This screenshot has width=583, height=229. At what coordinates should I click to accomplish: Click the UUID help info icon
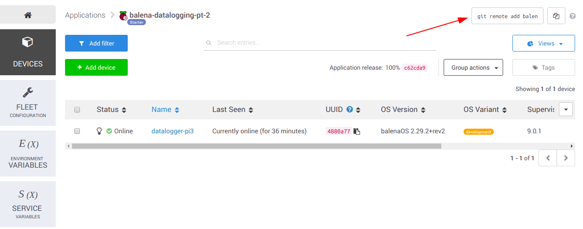(350, 110)
